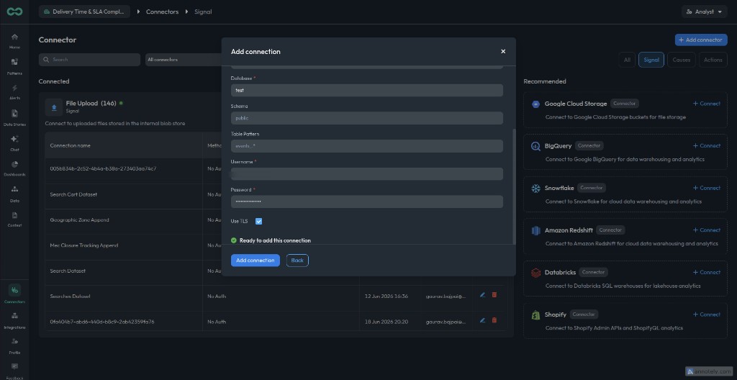Click the File Upload connector icon
737x380 pixels.
[x=54, y=107]
